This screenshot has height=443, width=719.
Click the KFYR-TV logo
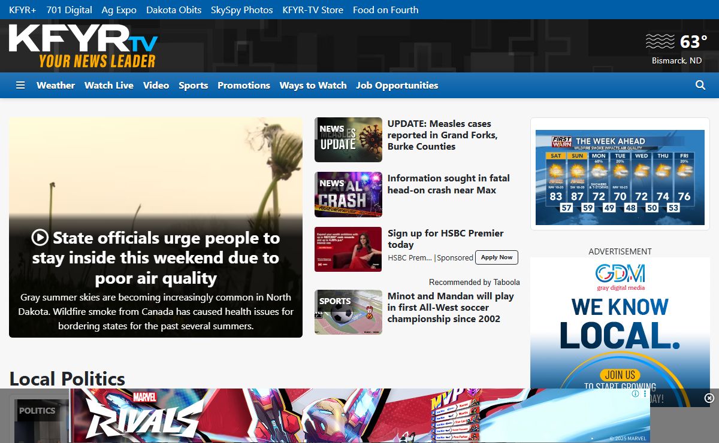click(x=83, y=46)
